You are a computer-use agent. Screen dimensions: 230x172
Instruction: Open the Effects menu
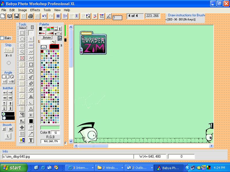35,10
